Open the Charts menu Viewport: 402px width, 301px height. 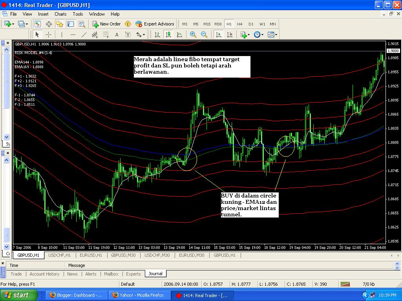(x=60, y=14)
